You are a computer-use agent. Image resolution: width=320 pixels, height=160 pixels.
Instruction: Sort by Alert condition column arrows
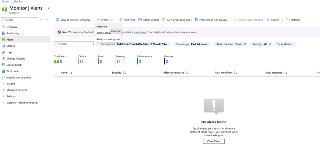[x=235, y=73]
